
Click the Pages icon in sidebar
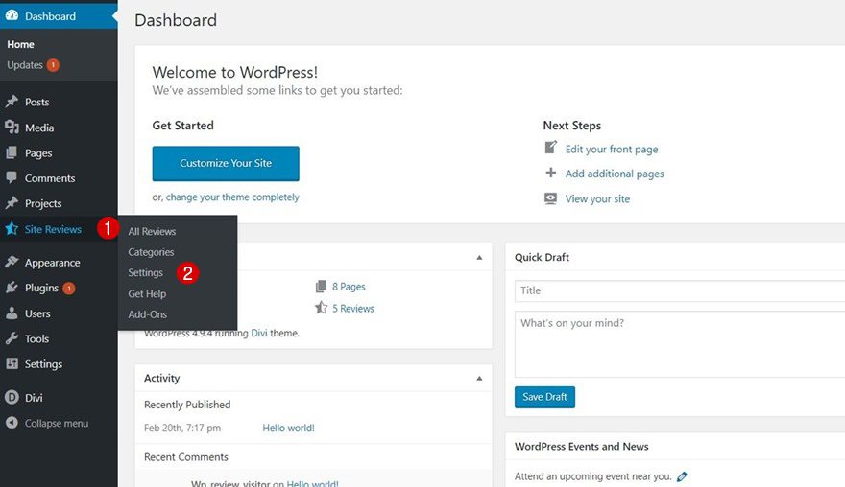[12, 152]
